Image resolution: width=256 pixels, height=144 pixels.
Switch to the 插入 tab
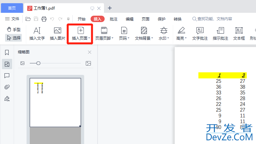(x=98, y=19)
